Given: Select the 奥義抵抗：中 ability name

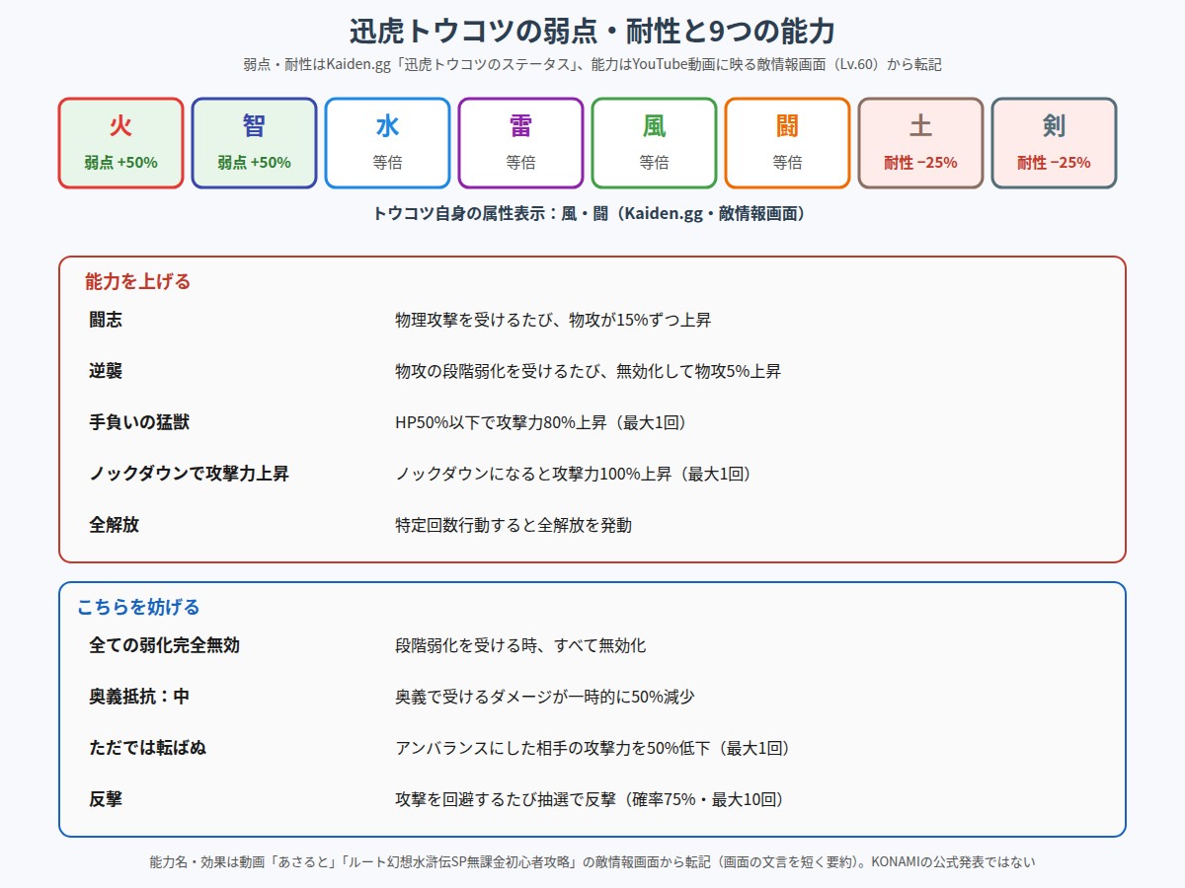Looking at the screenshot, I should [139, 697].
